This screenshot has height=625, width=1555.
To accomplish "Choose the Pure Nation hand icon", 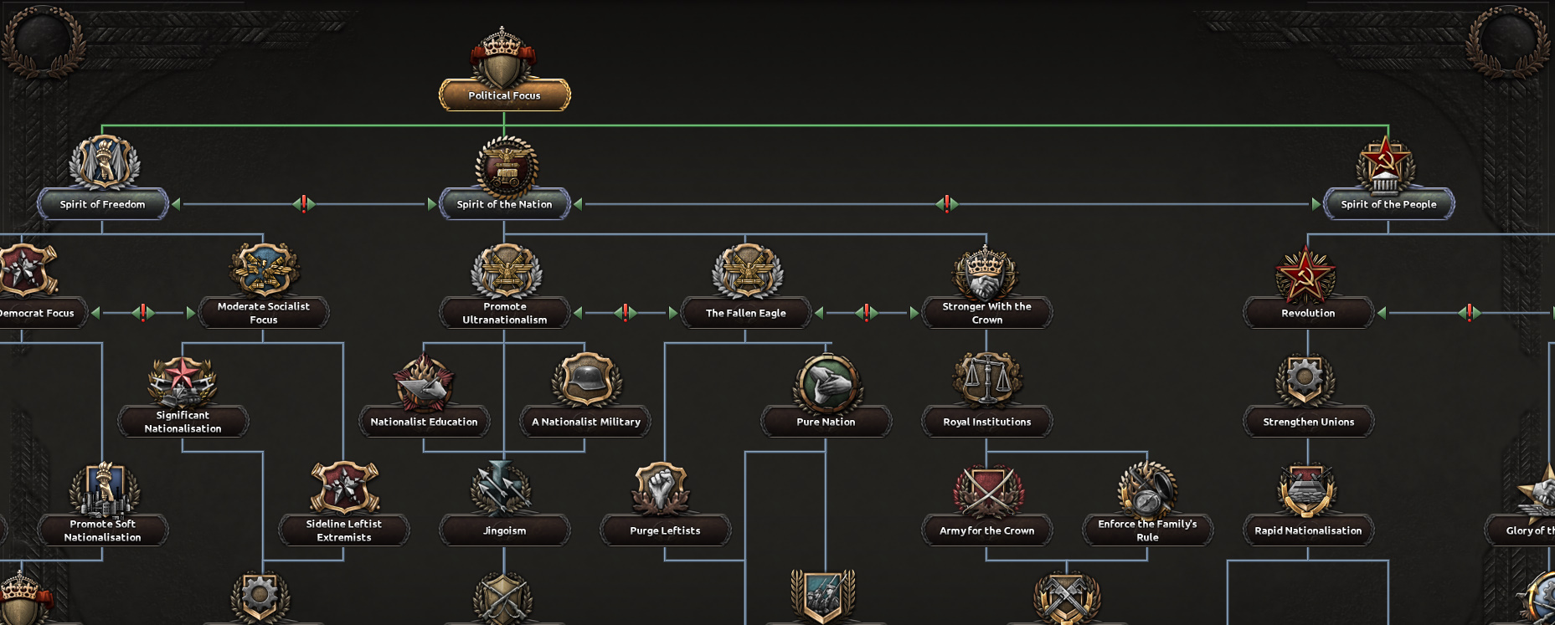I will 827,383.
